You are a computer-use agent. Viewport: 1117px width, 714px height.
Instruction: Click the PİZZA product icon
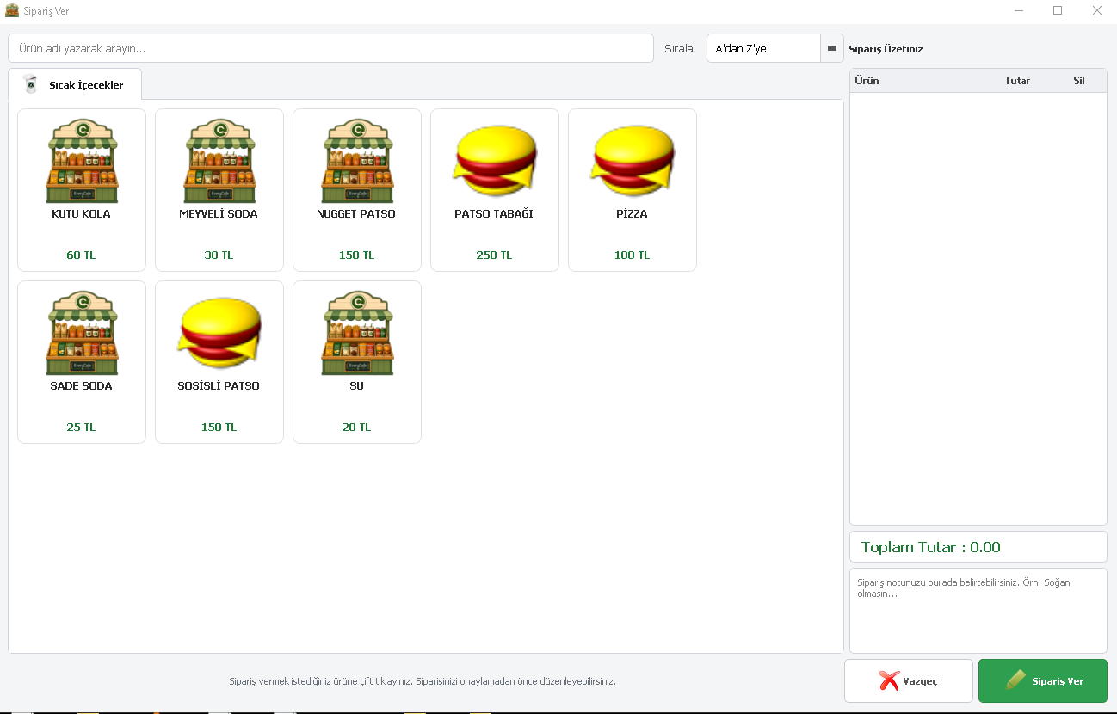[633, 161]
